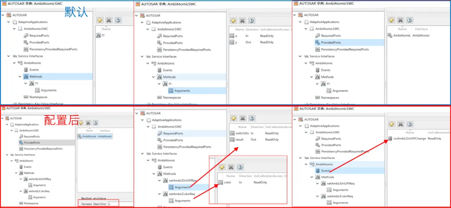
Task: Select the AmbiAtomic port row in the 配置后 panel table
Action: click(x=95, y=136)
